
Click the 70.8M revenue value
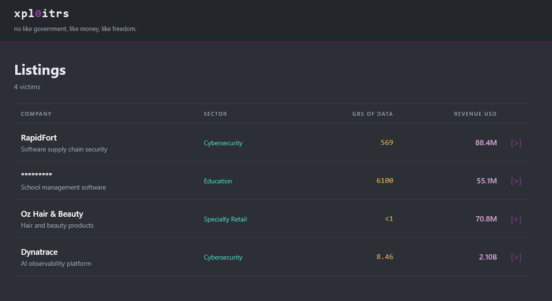coord(486,219)
